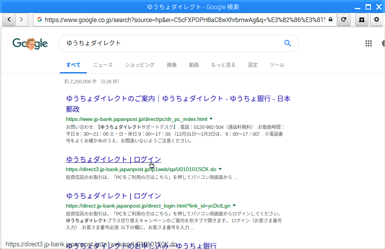The image size is (385, 249).
Task: Switch to the 動画 tab
Action: 194,65
